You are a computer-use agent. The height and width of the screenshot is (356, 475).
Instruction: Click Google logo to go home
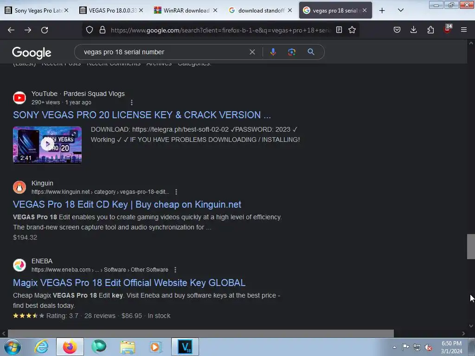32,53
